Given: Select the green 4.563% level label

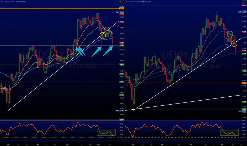Looking at the screenshot, I should pos(122,65).
